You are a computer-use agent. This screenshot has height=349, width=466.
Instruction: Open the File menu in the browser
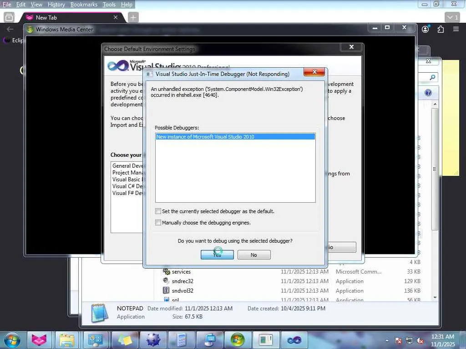7,5
